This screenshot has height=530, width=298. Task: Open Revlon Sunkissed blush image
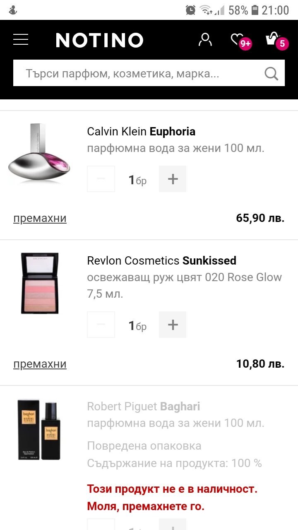pos(40,283)
